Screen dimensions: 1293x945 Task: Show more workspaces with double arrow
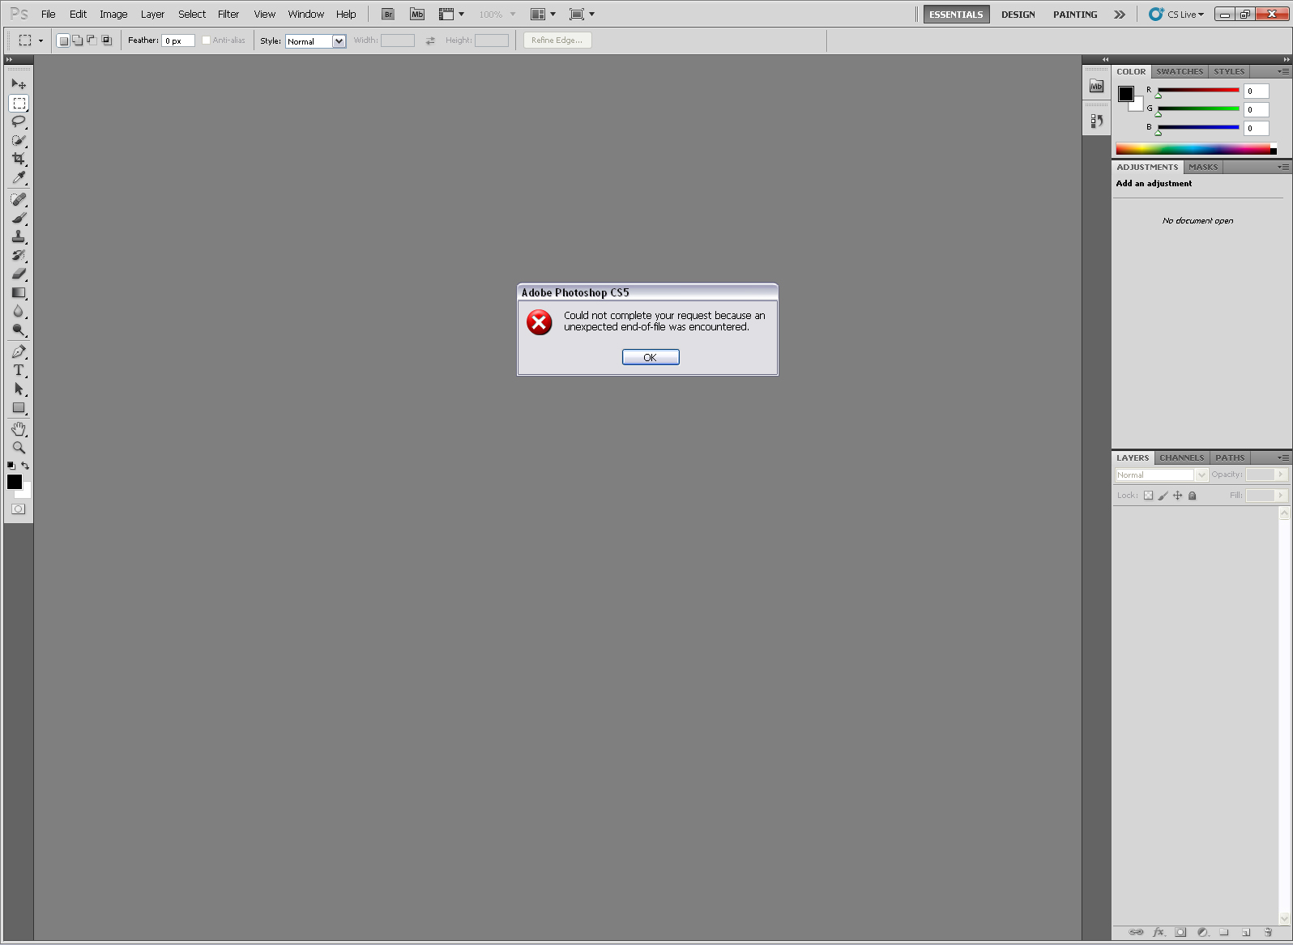tap(1120, 15)
